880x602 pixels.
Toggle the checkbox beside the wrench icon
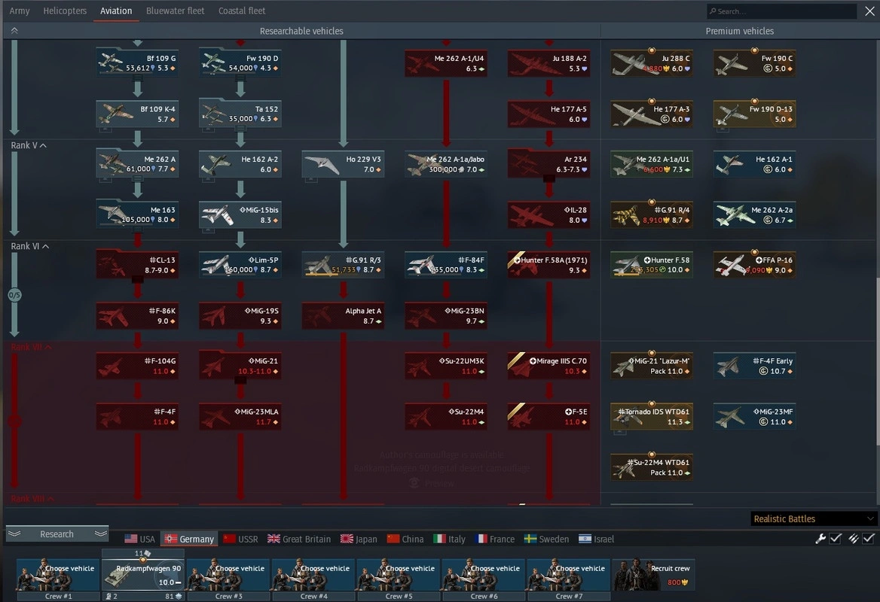[836, 539]
